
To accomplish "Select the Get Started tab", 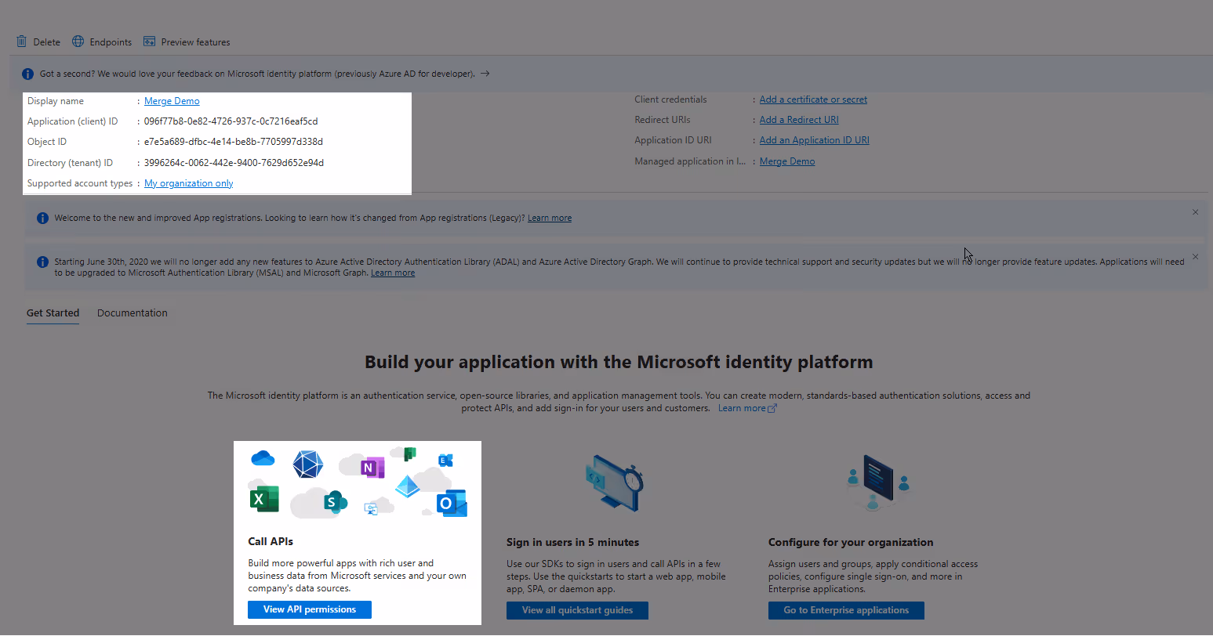I will click(53, 313).
